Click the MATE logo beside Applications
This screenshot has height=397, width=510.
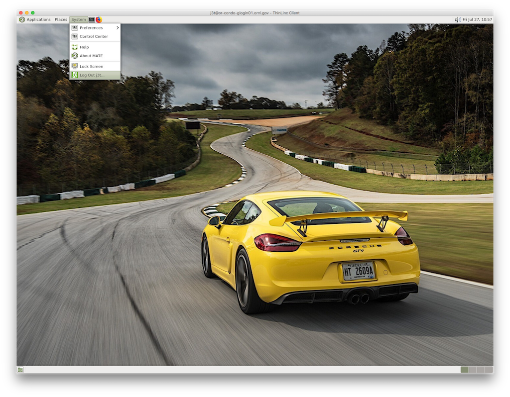pyautogui.click(x=22, y=19)
